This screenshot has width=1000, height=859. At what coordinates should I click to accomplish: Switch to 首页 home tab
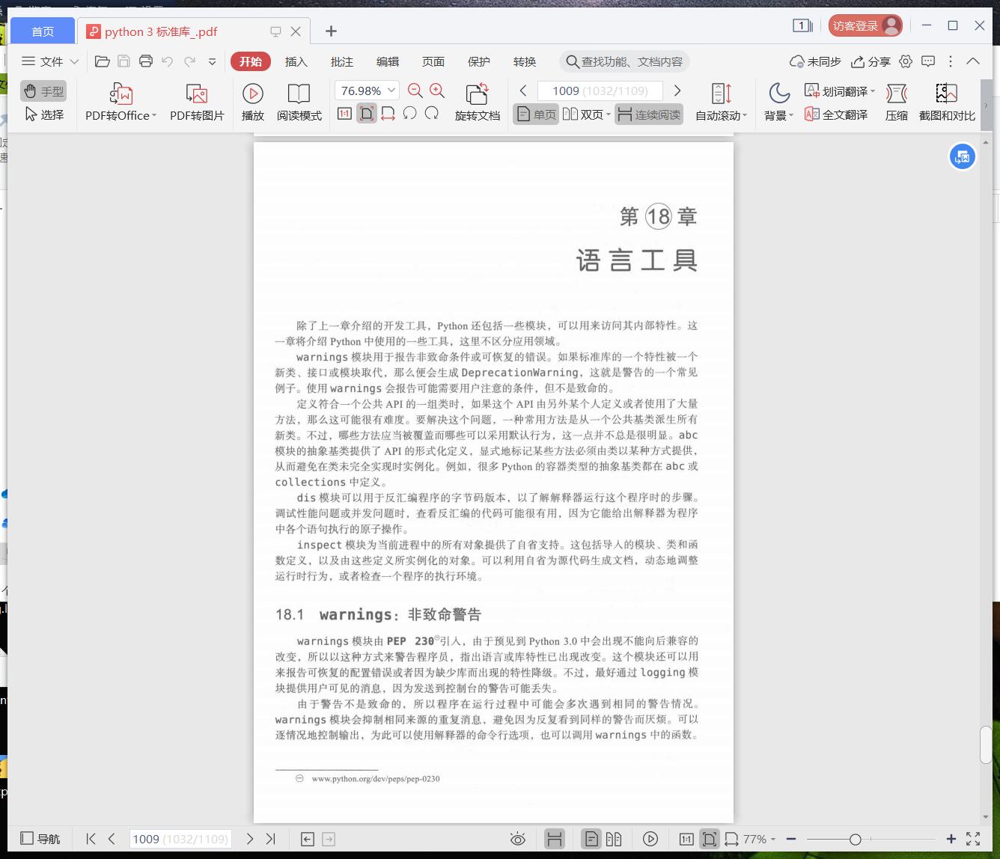point(43,31)
